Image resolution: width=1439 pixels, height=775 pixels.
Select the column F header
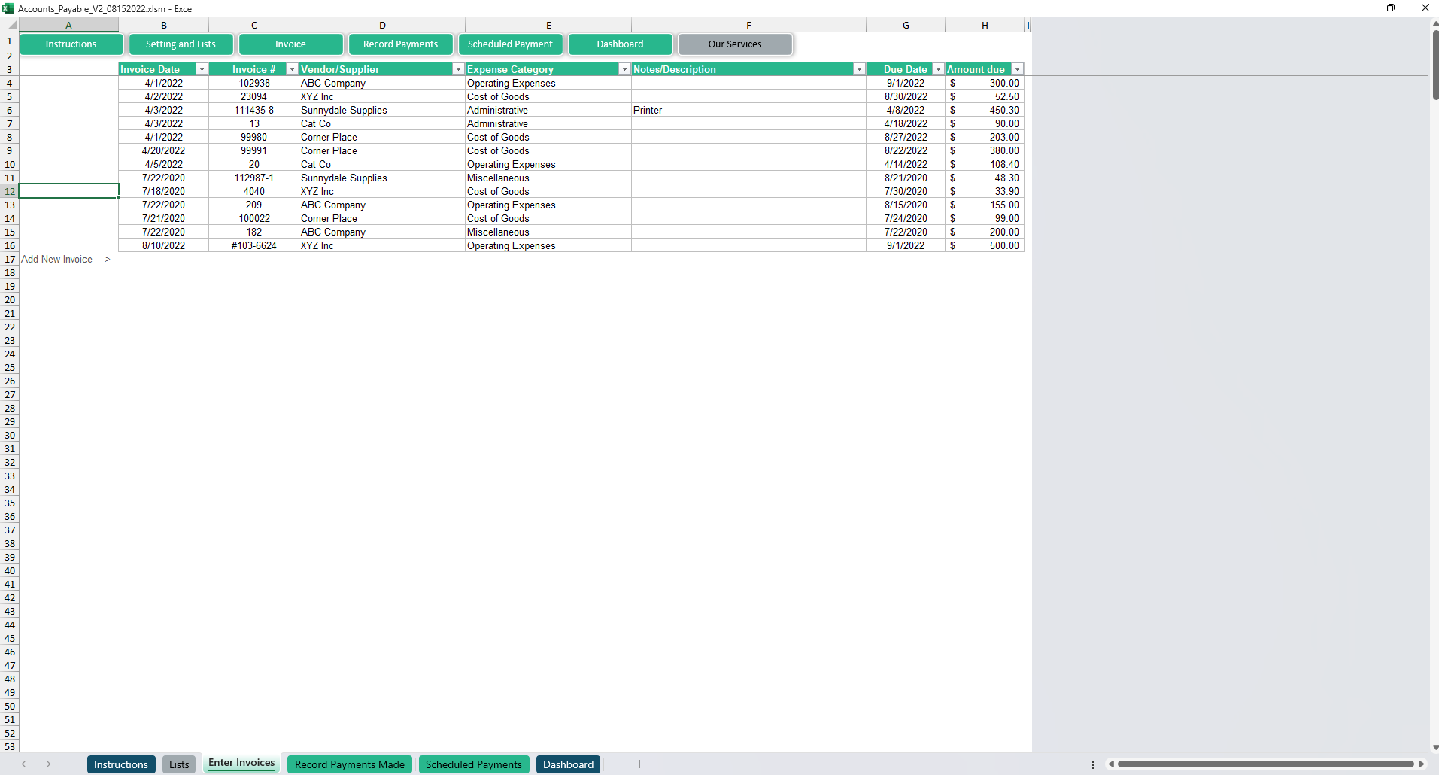(748, 26)
